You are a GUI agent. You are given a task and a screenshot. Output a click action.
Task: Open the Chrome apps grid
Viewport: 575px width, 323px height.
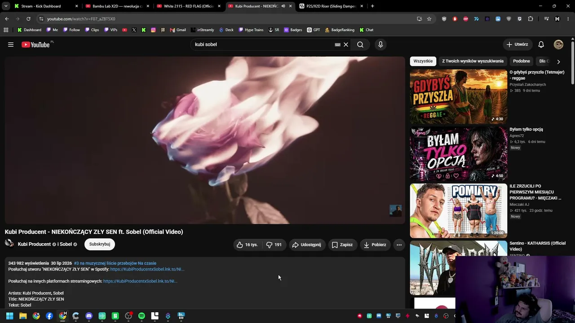[6, 30]
